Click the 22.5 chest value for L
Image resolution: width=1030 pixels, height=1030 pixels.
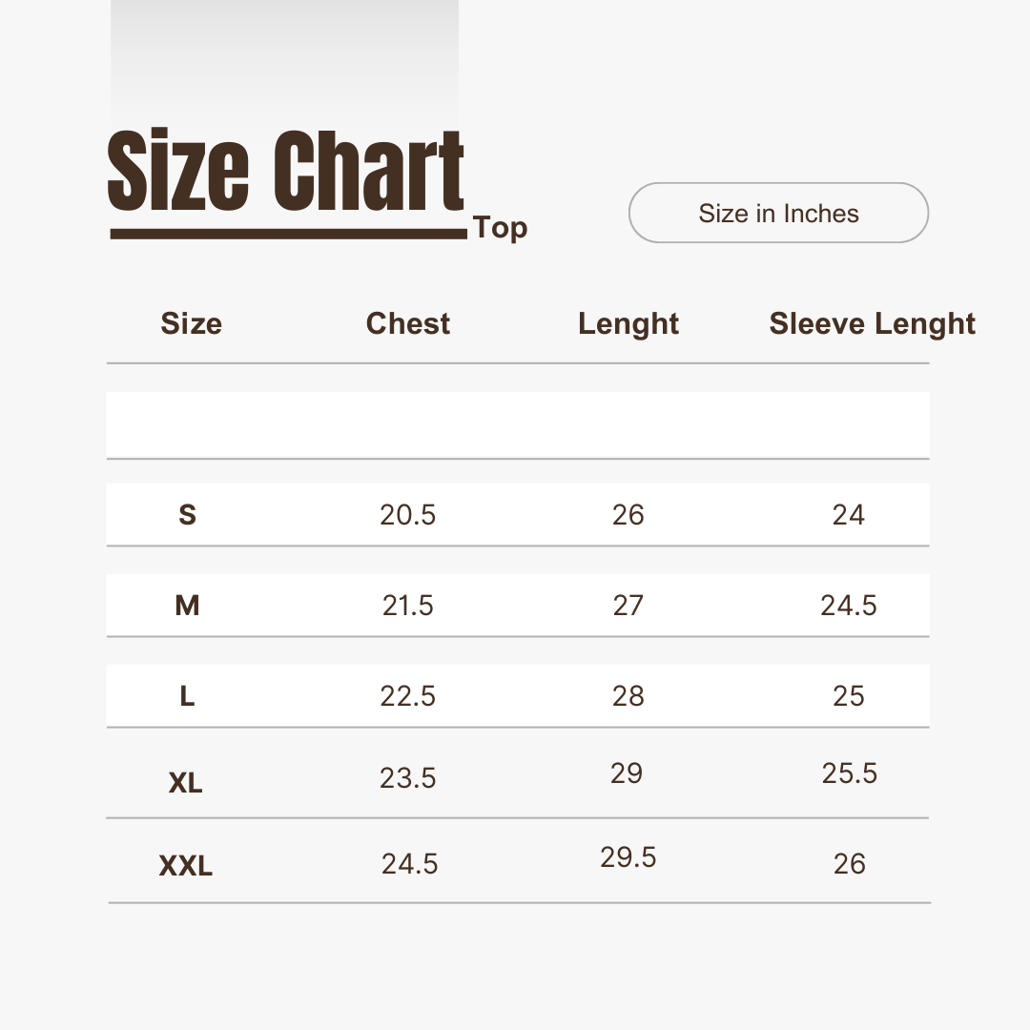coord(407,696)
